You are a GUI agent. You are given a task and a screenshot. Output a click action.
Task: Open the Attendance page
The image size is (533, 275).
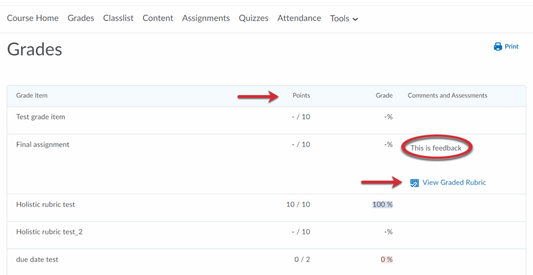tap(299, 18)
